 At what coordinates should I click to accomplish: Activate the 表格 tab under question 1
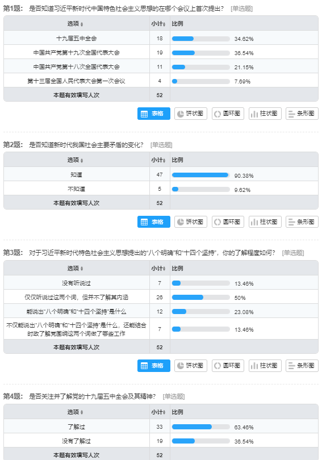[154, 114]
